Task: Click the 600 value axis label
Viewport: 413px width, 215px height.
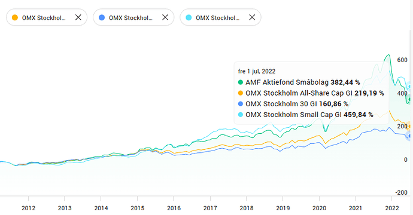Action: [402, 60]
